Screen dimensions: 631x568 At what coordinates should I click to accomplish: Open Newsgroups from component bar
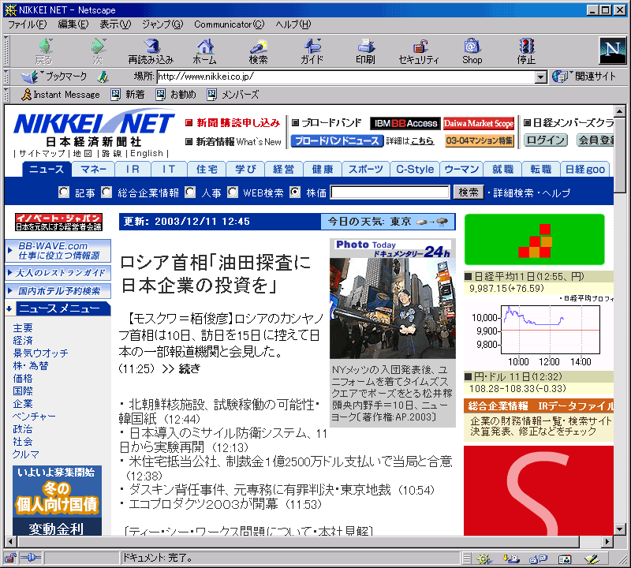point(538,559)
